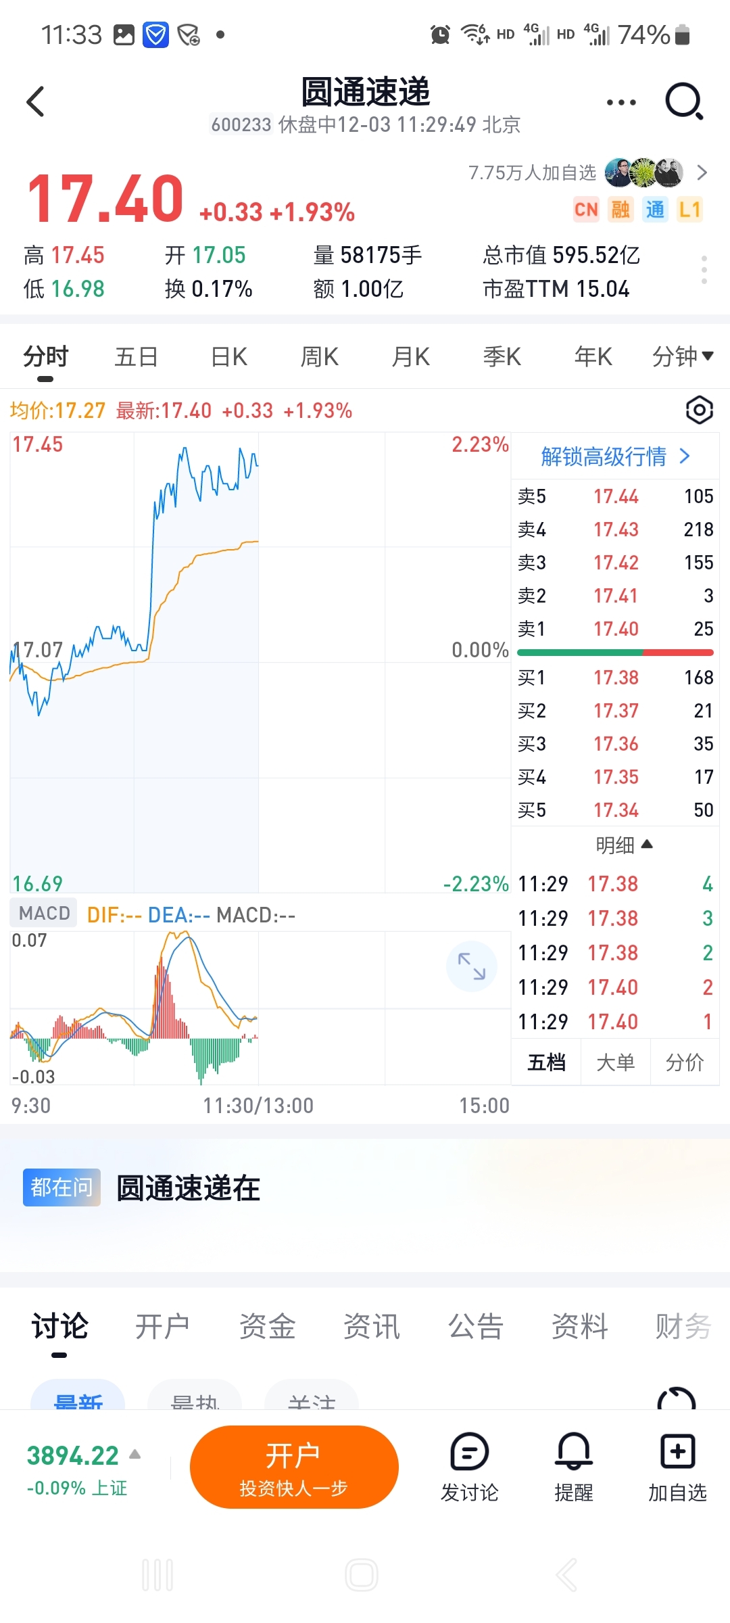This screenshot has height=1623, width=730.
Task: Switch order panel to 大单 view
Action: [615, 1062]
